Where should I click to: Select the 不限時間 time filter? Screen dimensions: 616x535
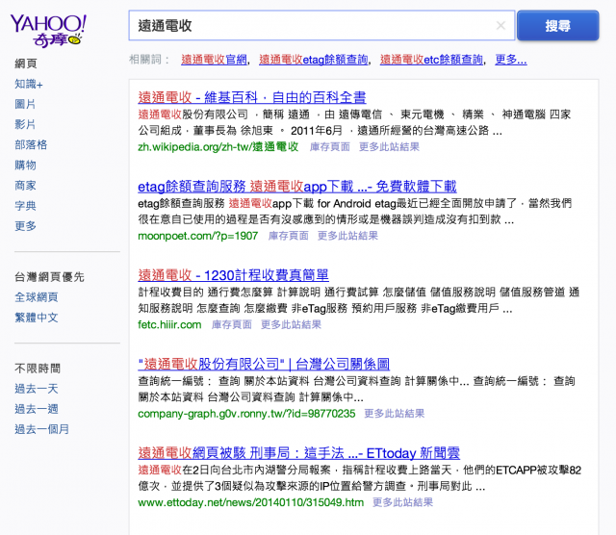point(38,369)
